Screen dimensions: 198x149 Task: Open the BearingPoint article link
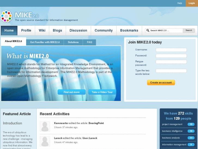click(x=96, y=123)
